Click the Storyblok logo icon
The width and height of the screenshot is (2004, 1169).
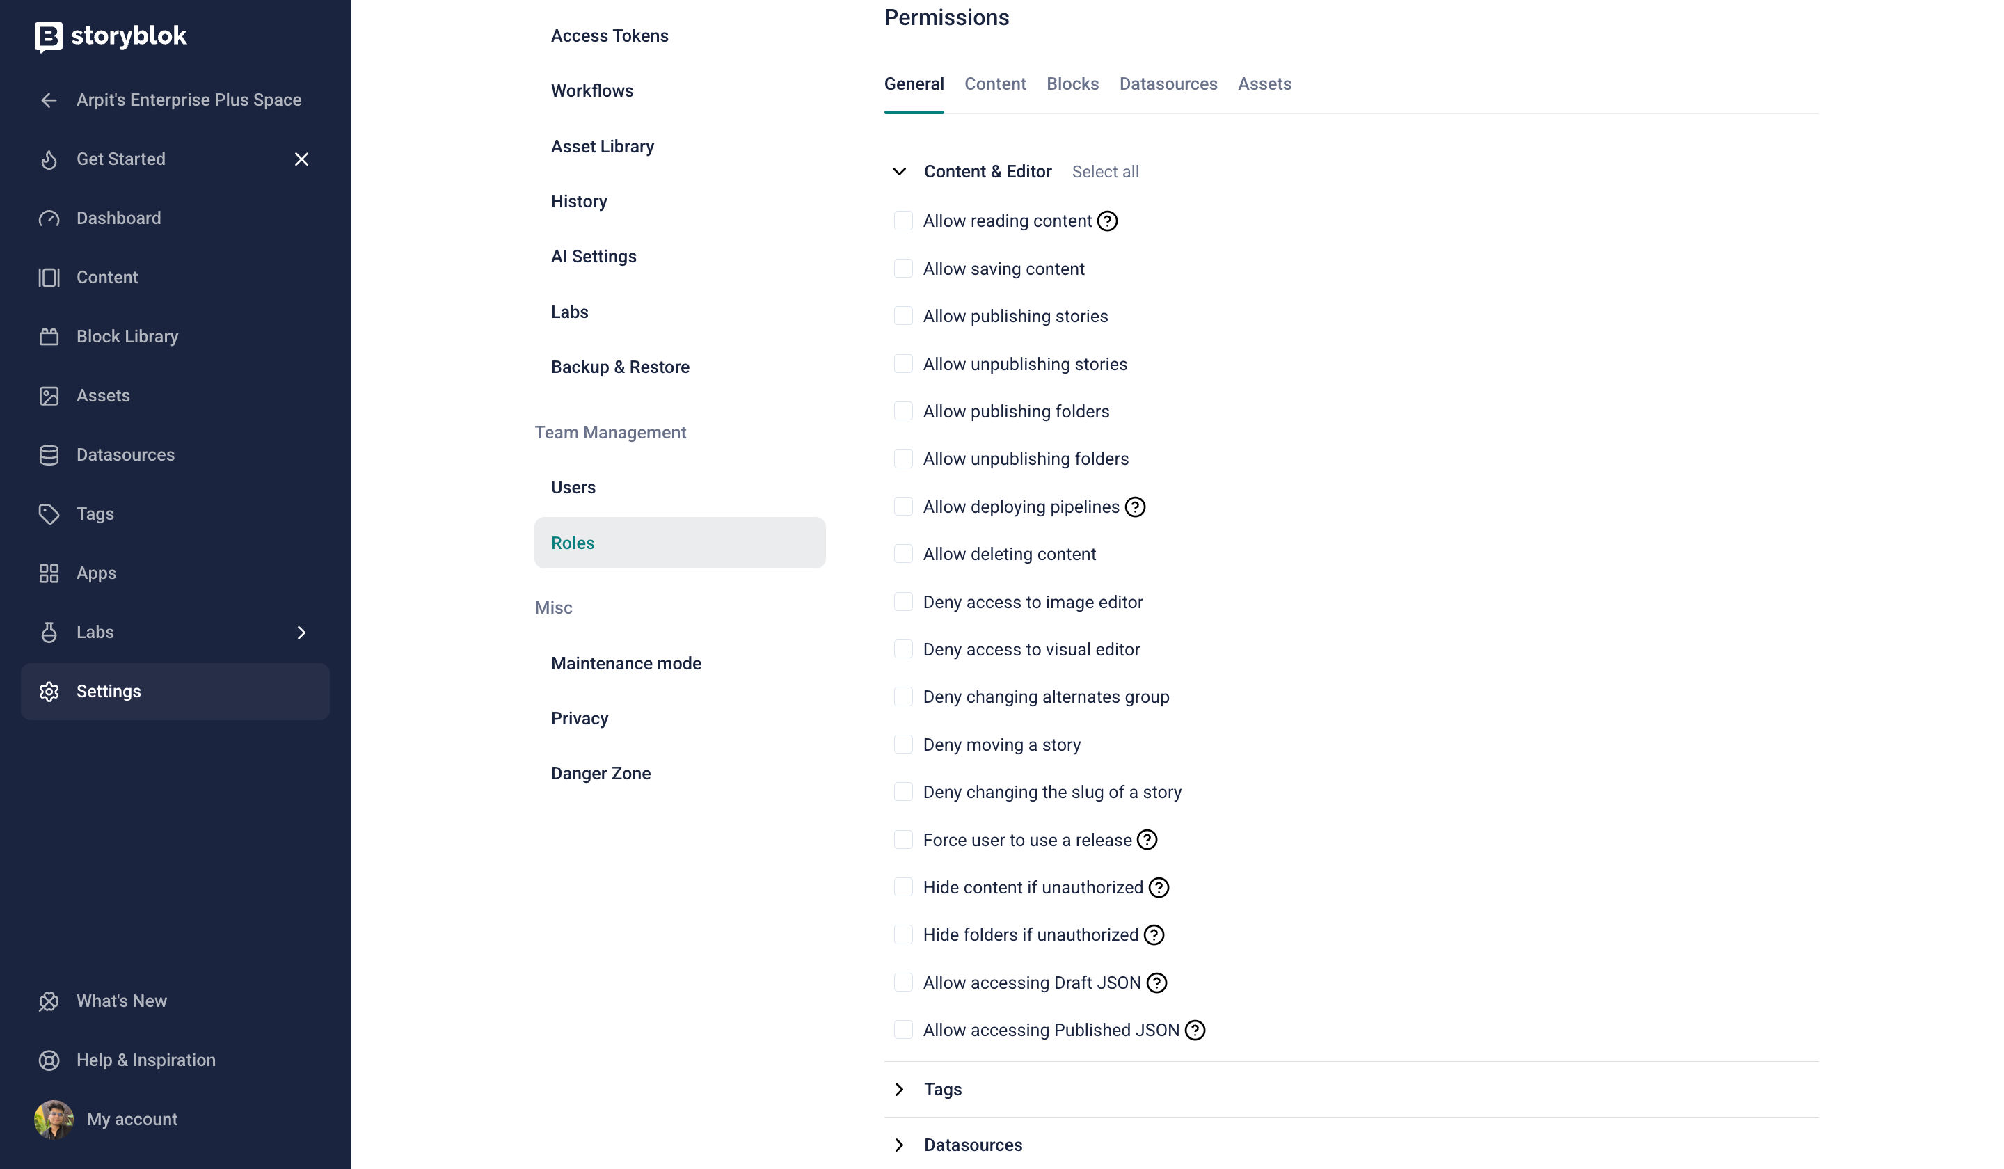(x=48, y=37)
